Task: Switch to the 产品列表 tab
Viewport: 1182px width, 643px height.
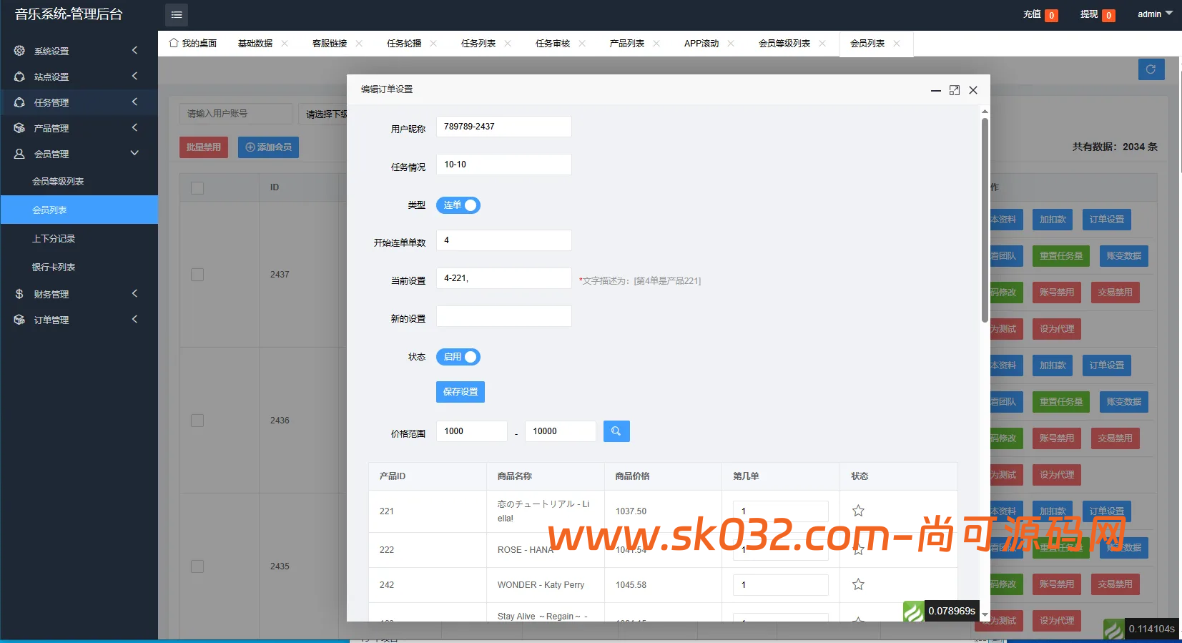Action: point(627,44)
